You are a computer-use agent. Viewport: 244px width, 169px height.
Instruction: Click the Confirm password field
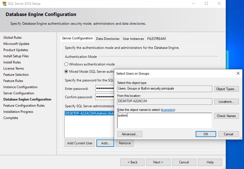(105, 97)
